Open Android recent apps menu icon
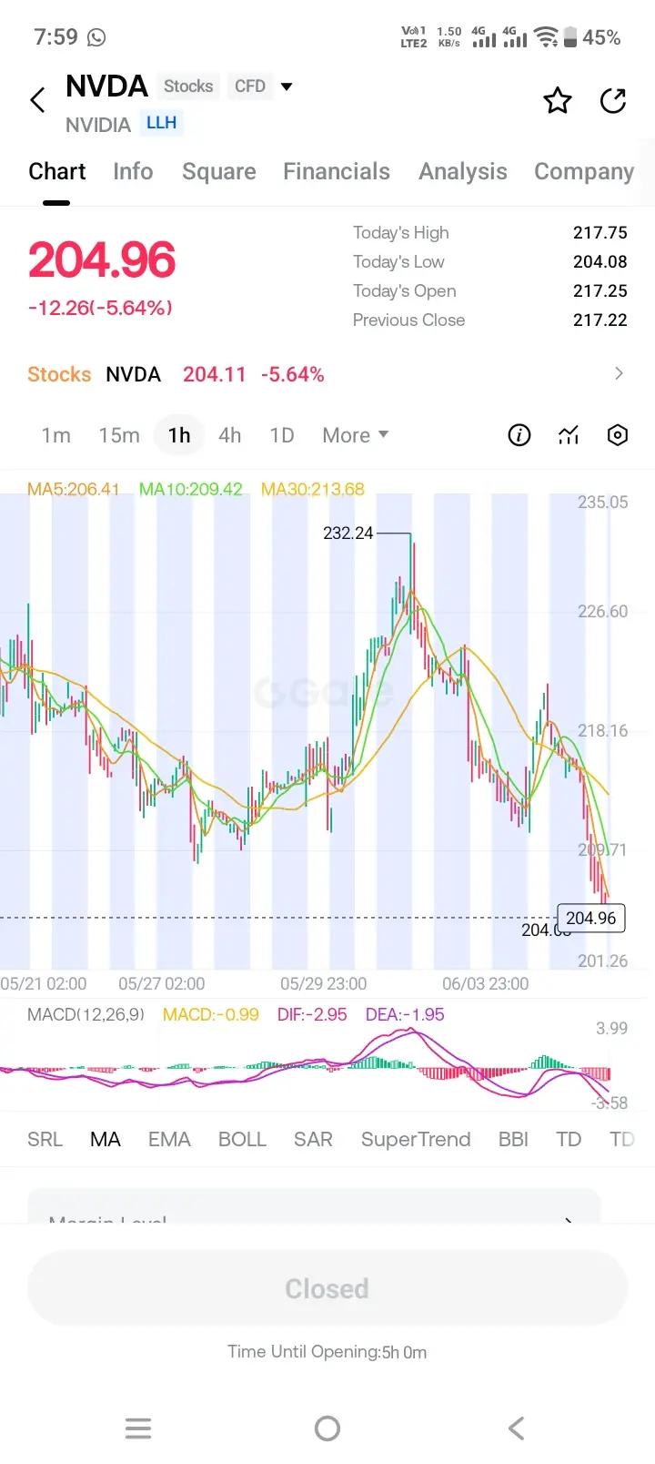 tap(138, 1428)
